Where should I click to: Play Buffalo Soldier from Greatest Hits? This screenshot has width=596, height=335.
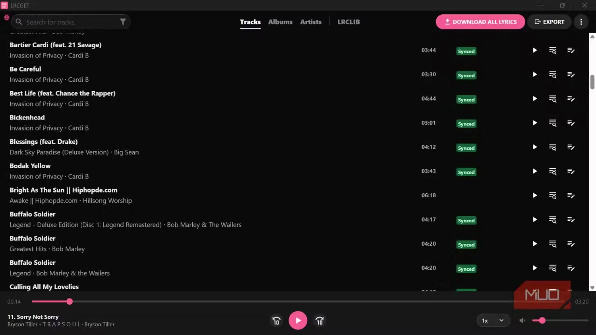pos(535,244)
